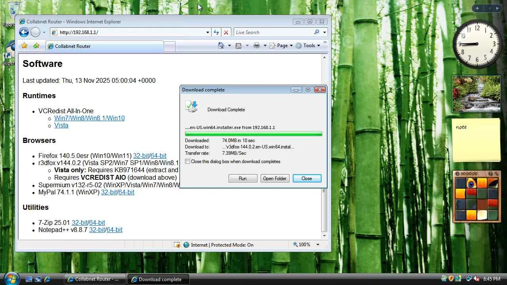The height and width of the screenshot is (285, 507).
Task: Click Switch Between Windows in Quick Launch
Action: click(38, 279)
